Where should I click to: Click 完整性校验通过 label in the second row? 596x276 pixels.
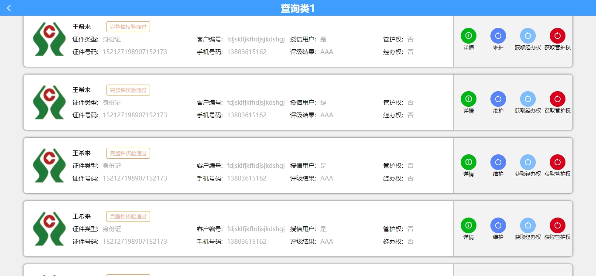tap(128, 90)
